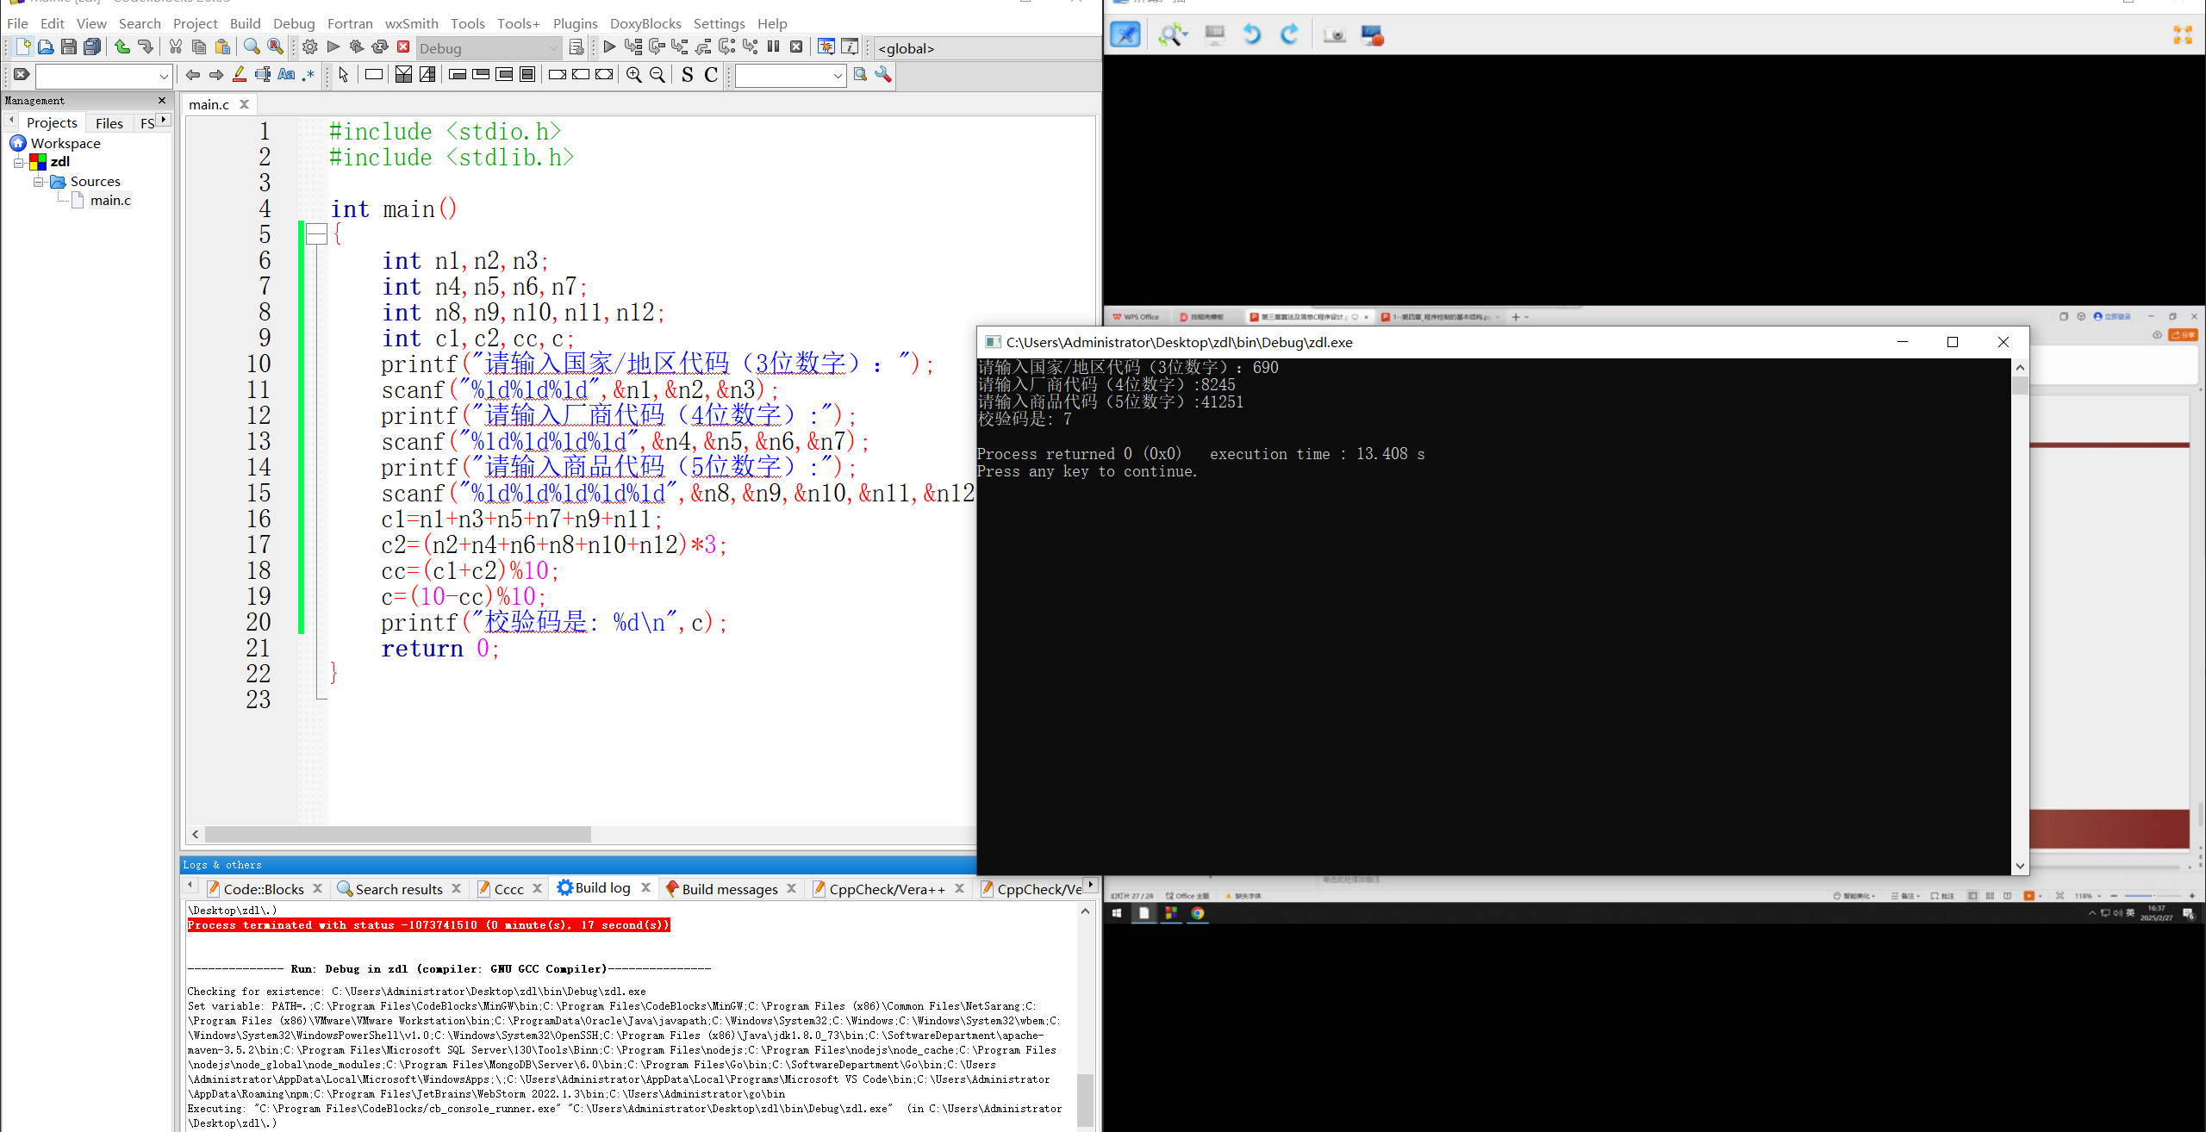Click the editor horizontal scrollbar thumb
Viewport: 2206px width, 1132px height.
pos(398,834)
